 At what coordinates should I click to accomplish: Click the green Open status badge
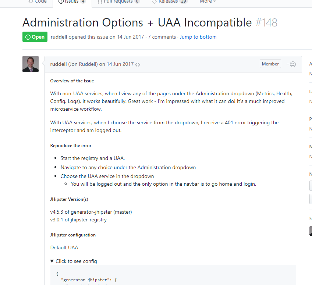(x=35, y=37)
